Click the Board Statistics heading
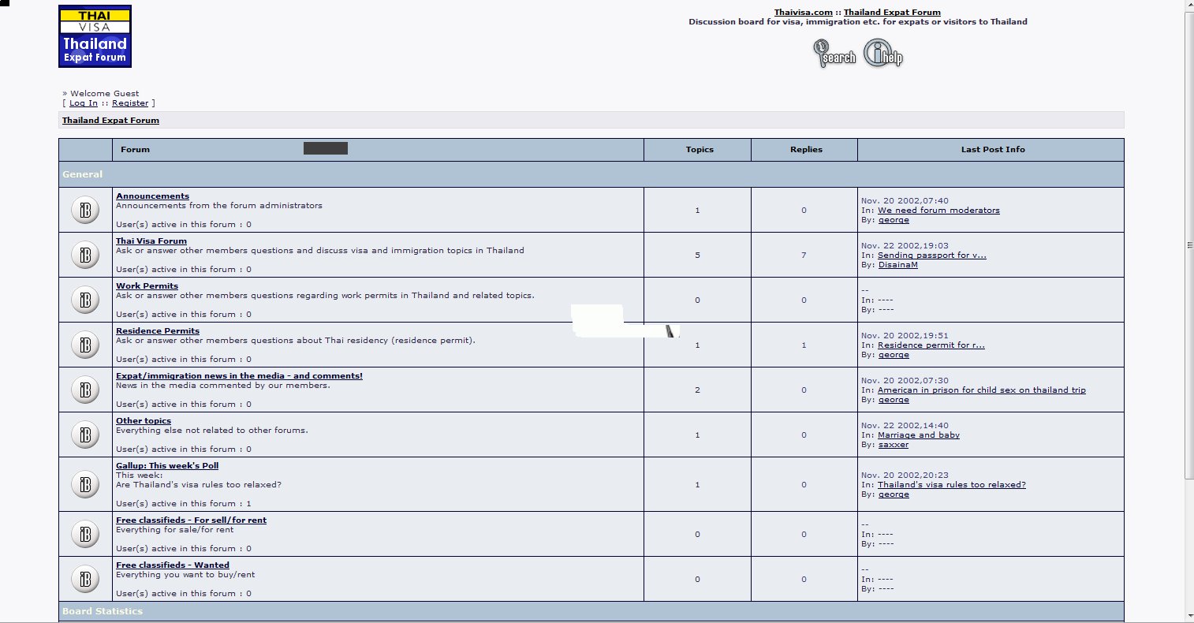 pos(103,611)
